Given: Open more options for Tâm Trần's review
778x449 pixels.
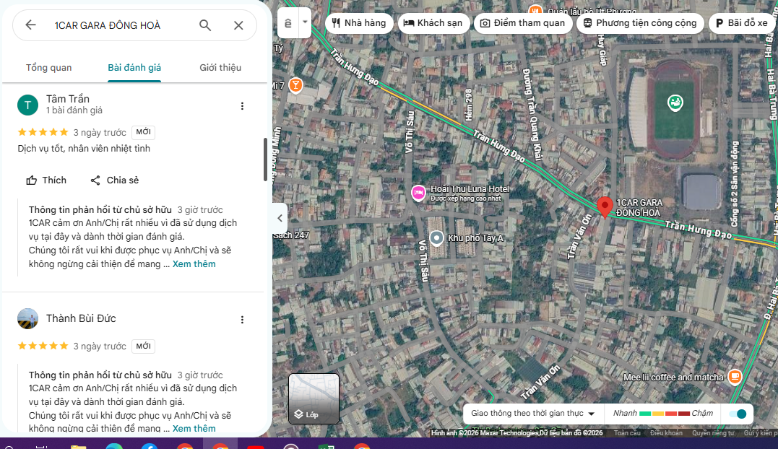Looking at the screenshot, I should pos(242,106).
